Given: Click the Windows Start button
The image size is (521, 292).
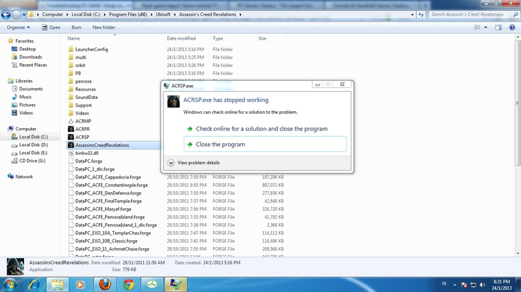Looking at the screenshot, I should click(9, 284).
